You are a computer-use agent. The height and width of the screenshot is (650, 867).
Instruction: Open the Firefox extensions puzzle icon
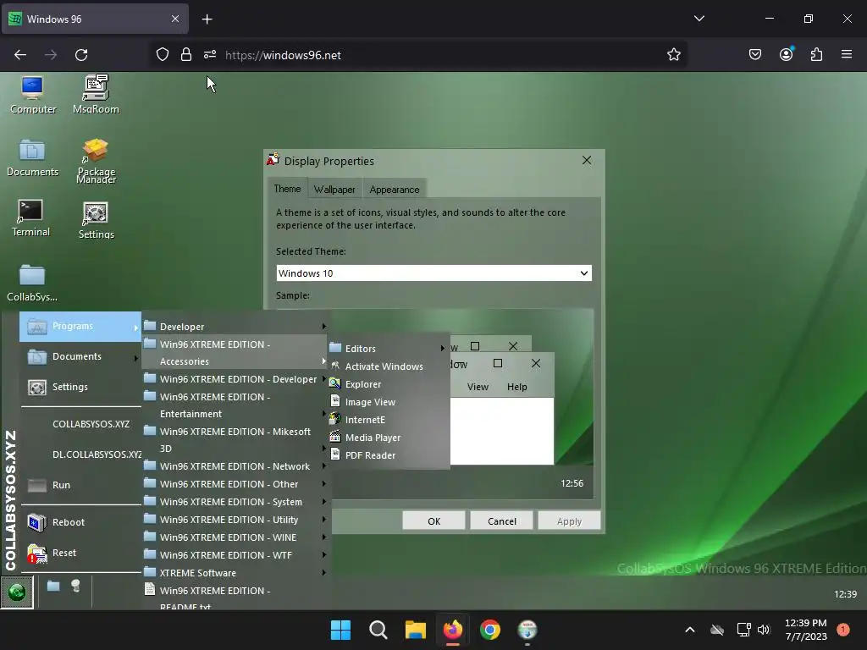pyautogui.click(x=816, y=55)
